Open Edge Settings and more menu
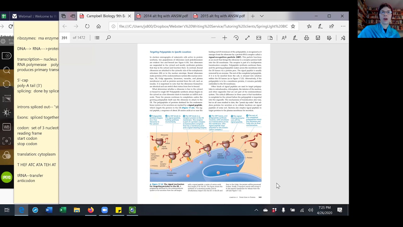The image size is (403, 227). tap(343, 26)
